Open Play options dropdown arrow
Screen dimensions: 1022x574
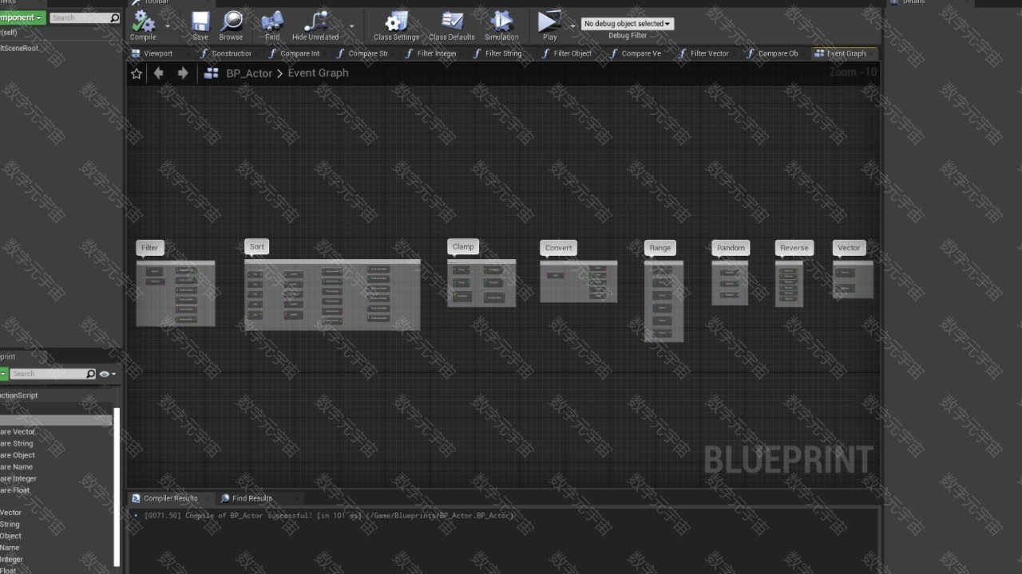572,26
